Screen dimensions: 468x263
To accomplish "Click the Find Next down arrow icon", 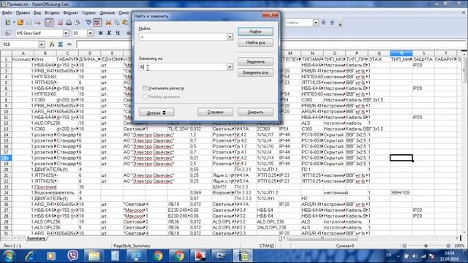I will [323, 23].
